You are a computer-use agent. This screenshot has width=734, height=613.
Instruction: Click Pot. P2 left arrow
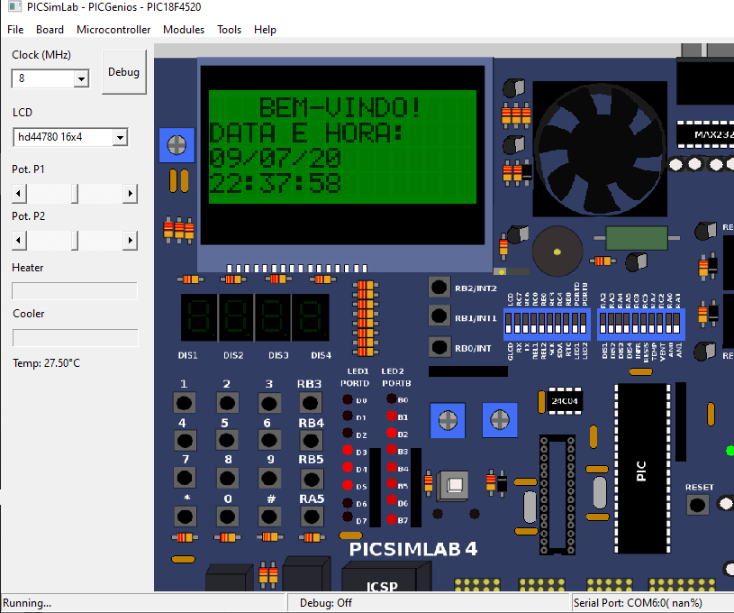(19, 241)
